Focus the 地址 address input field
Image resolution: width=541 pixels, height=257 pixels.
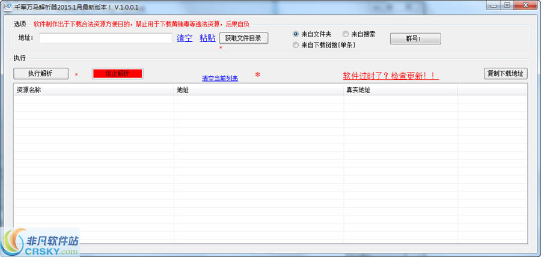pyautogui.click(x=106, y=38)
